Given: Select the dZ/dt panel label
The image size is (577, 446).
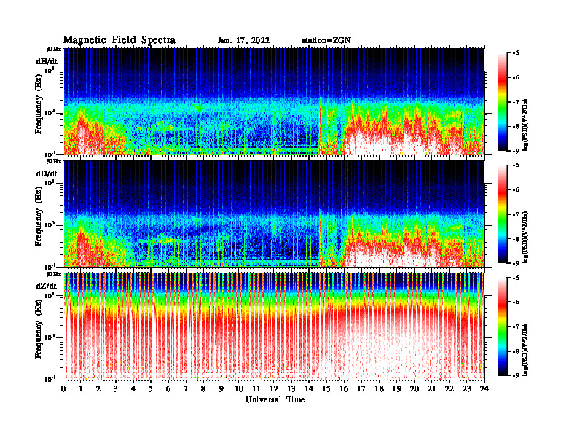Looking at the screenshot, I should [47, 286].
